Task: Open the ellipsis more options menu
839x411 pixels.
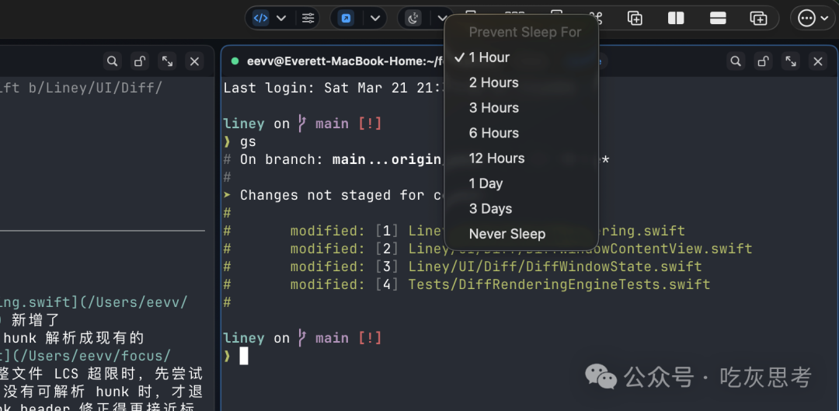Action: tap(813, 18)
